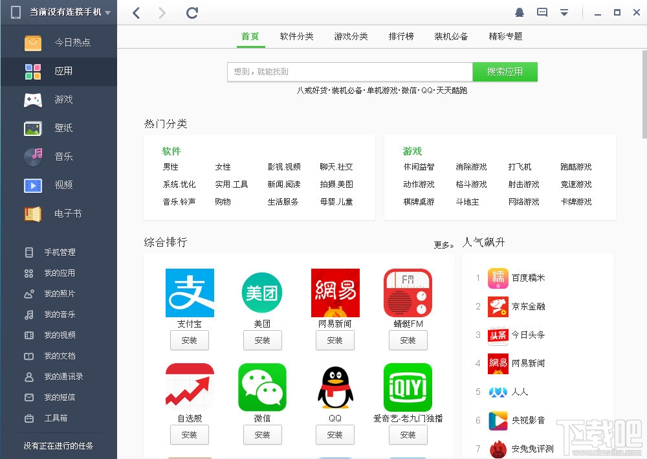
Task: Install 微信 with its 安装 button
Action: pyautogui.click(x=262, y=435)
